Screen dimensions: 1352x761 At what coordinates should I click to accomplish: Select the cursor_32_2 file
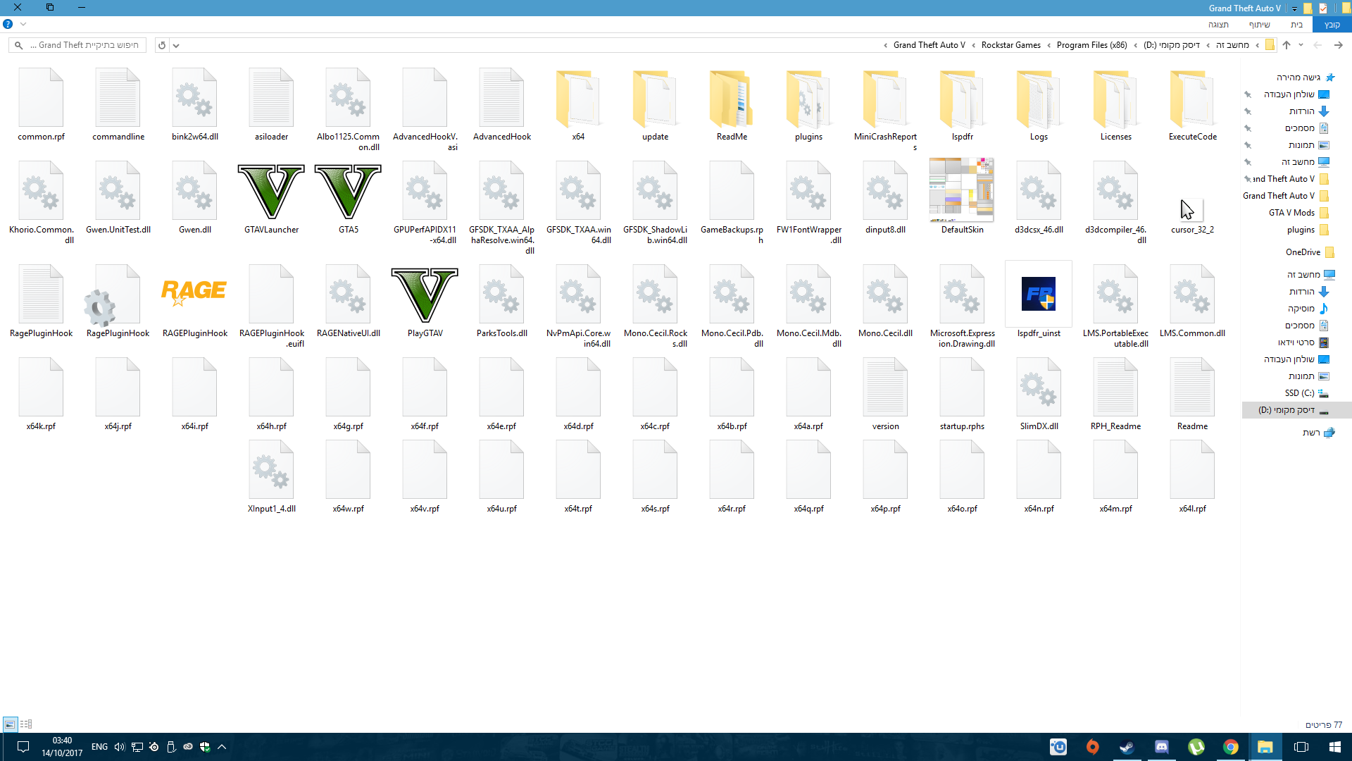[x=1191, y=210]
